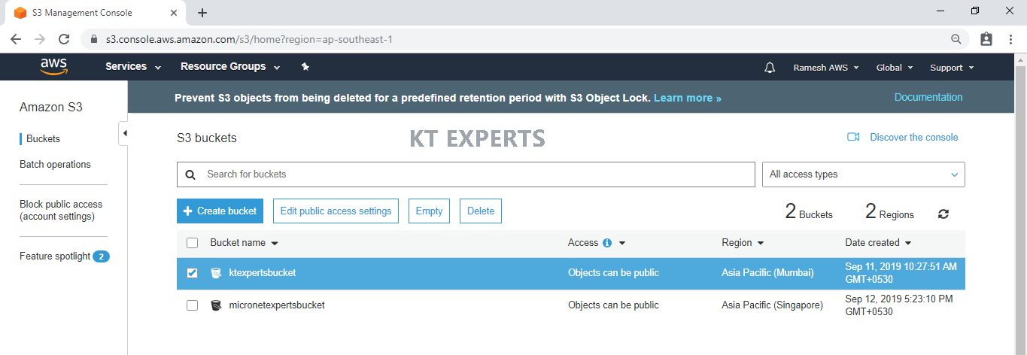The height and width of the screenshot is (355, 1027).
Task: Click the video camera icon beside Discover the console
Action: [853, 137]
